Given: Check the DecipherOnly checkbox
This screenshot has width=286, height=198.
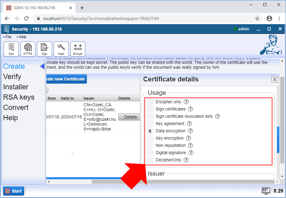Looking at the screenshot, I should (x=150, y=160).
